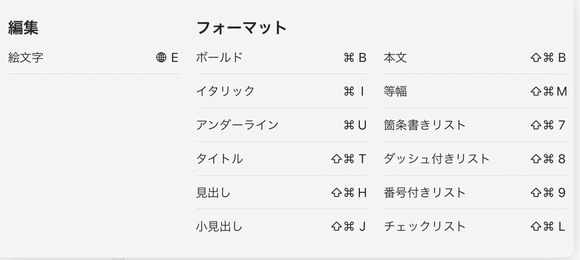Choose ダッシュ付きリスト (dashed list) entry
The height and width of the screenshot is (260, 580).
(x=437, y=159)
